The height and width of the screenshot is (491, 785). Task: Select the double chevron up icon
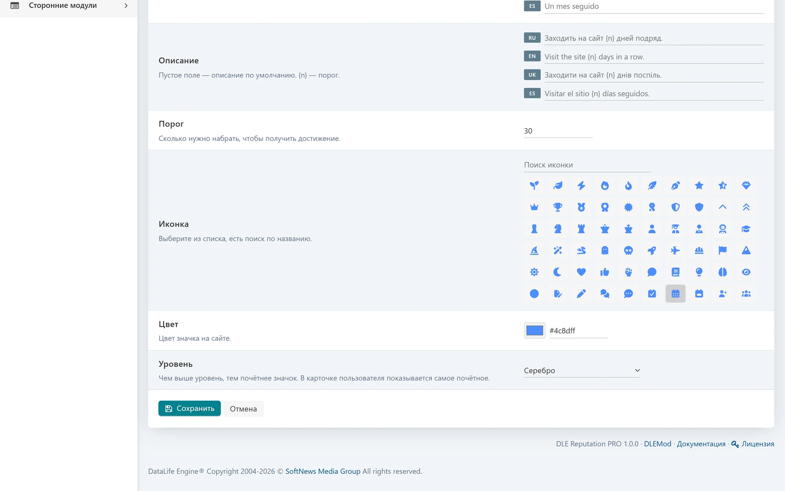(746, 207)
